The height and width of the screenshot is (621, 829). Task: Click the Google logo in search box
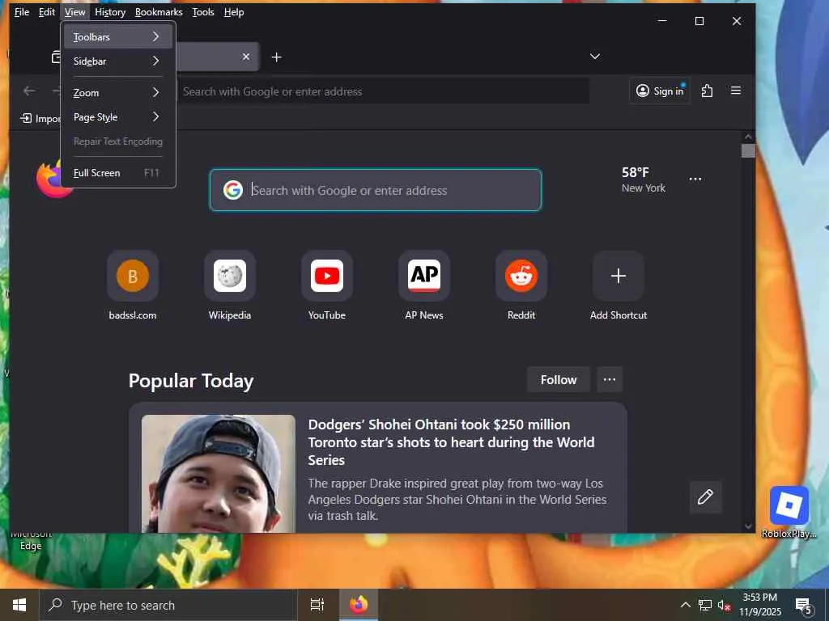(x=232, y=190)
